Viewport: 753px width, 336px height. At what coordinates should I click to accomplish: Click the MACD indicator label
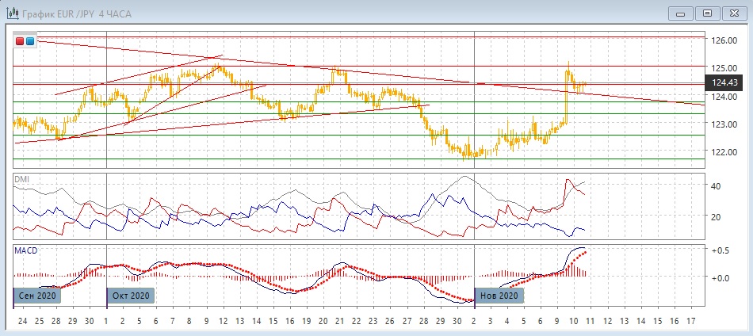click(x=25, y=250)
